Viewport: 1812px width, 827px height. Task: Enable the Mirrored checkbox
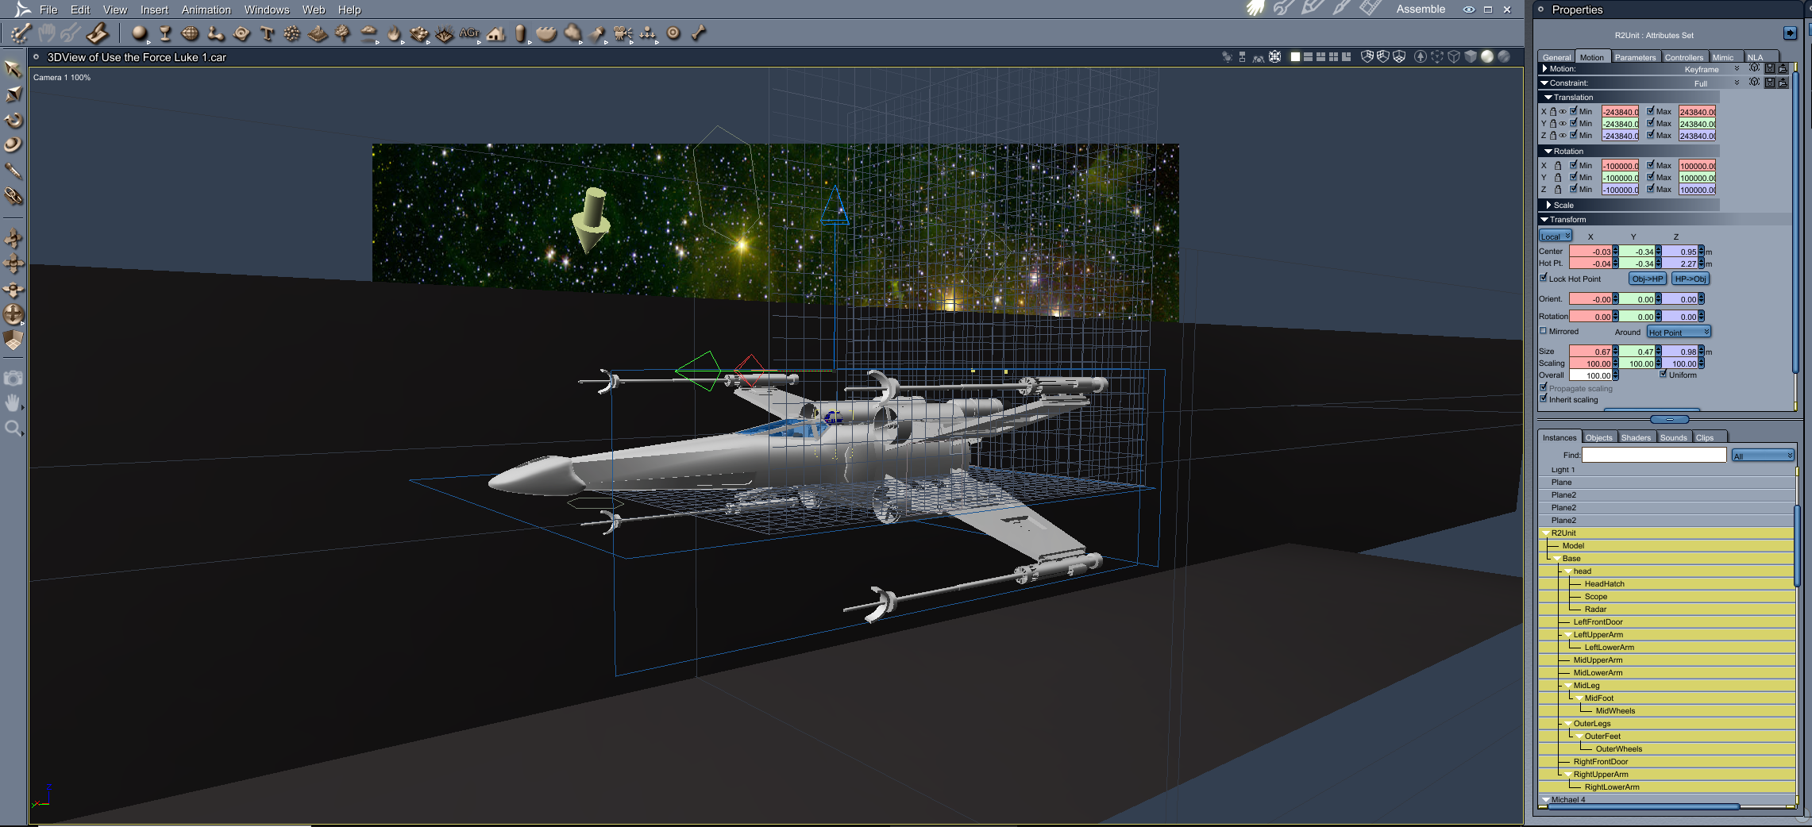point(1544,331)
